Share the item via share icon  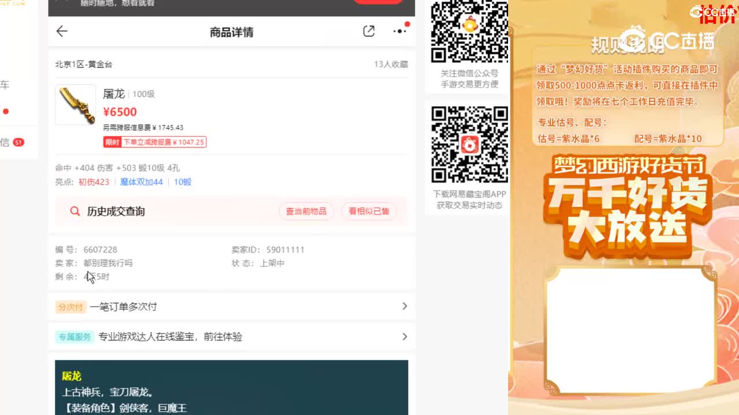pyautogui.click(x=368, y=32)
